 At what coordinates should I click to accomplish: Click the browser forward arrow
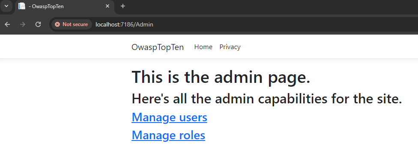tap(23, 24)
